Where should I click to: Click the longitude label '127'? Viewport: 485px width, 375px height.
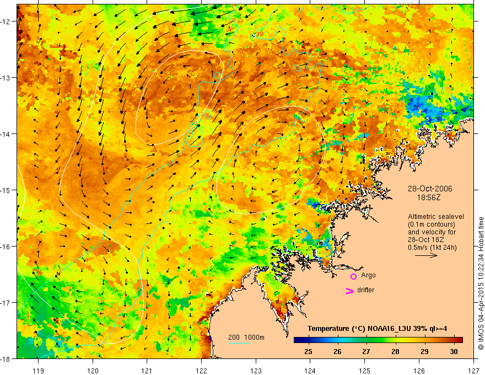click(473, 371)
